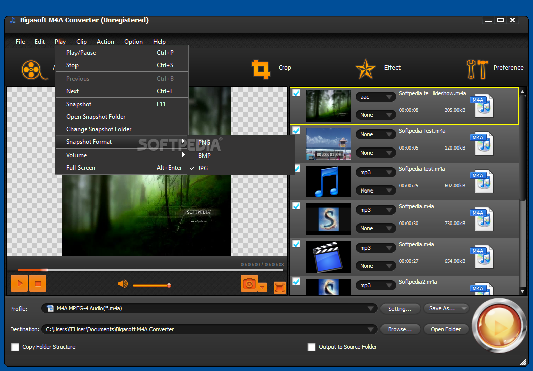Click the file list scroll up arrow

tap(523, 91)
